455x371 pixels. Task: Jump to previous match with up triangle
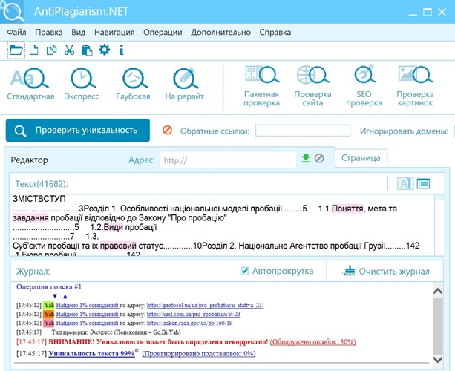pos(65,297)
